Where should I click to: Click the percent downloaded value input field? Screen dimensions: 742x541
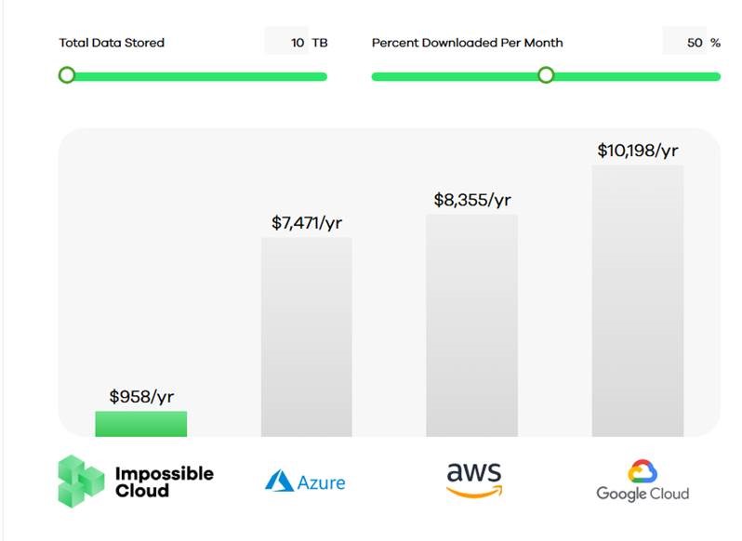(685, 43)
